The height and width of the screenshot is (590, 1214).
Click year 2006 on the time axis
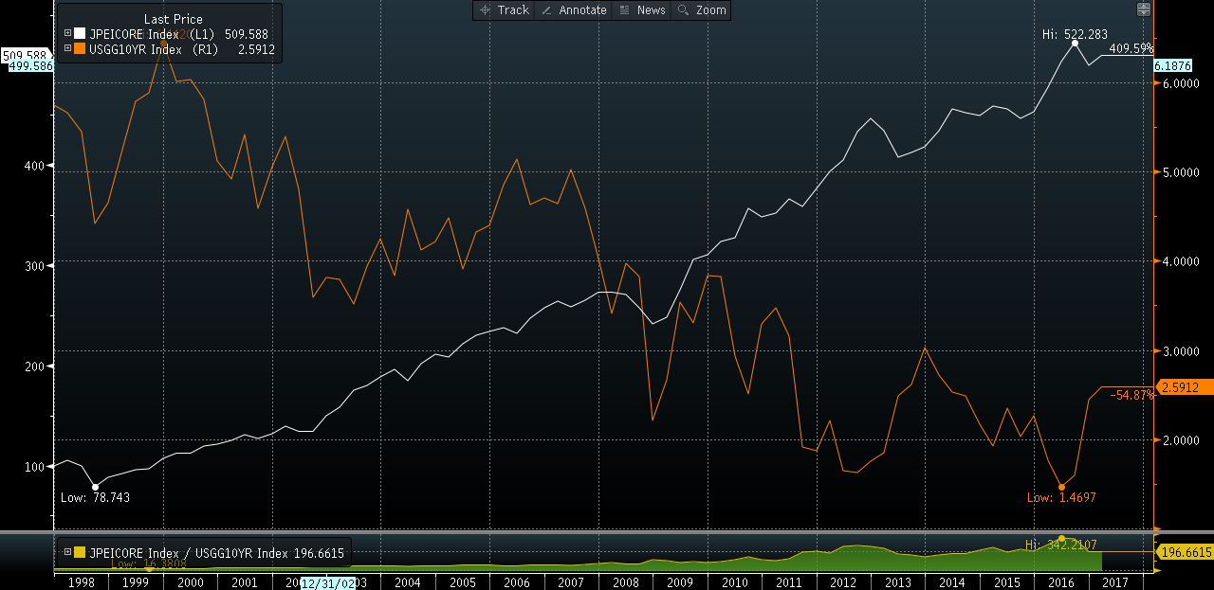tap(517, 582)
